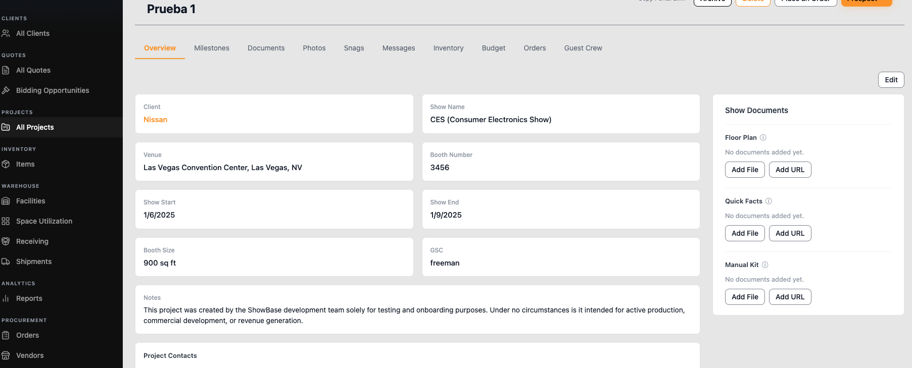Switch to the Messages tab
Viewport: 912px width, 368px height.
click(x=399, y=48)
